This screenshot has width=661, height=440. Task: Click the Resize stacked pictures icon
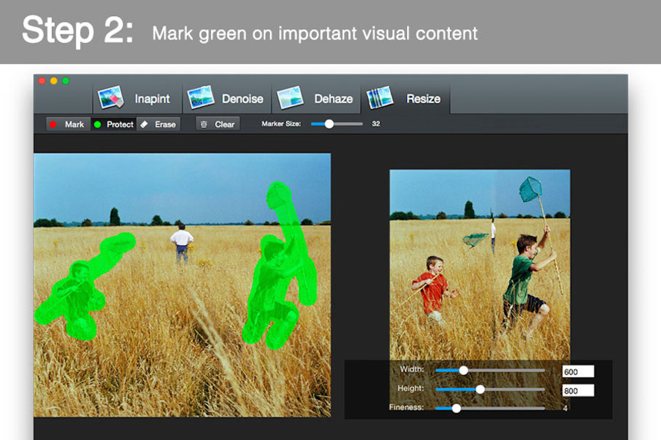(x=380, y=98)
